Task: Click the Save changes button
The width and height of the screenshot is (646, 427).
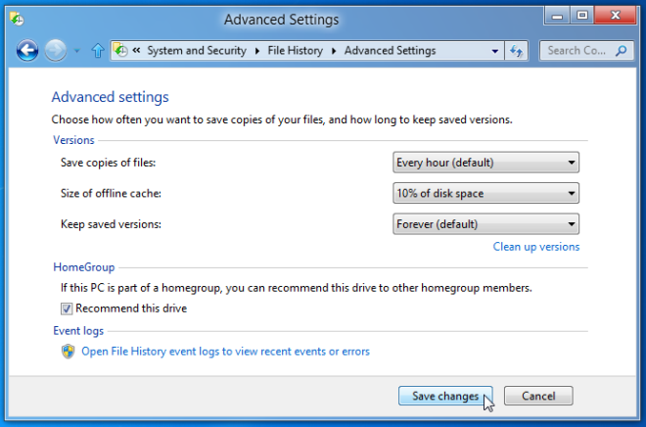Action: 445,396
